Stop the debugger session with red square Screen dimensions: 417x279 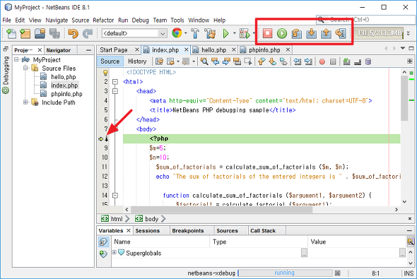point(267,33)
